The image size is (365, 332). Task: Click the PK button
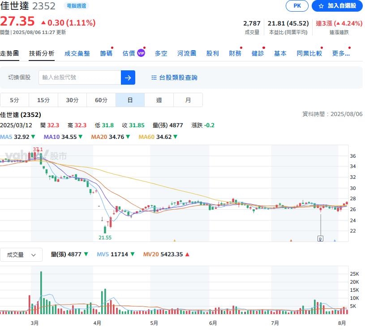pos(296,6)
